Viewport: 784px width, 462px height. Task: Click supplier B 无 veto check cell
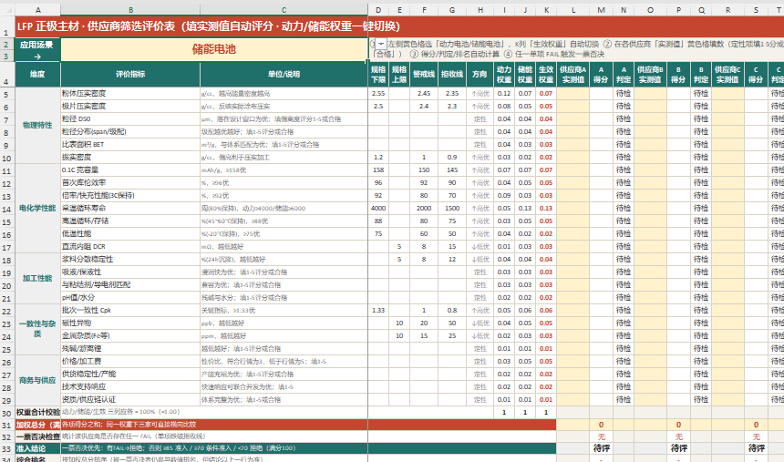678,436
